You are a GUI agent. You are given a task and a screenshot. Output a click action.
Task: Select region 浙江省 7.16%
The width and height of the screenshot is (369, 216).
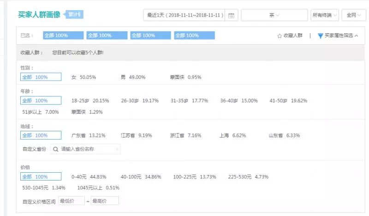click(186, 135)
